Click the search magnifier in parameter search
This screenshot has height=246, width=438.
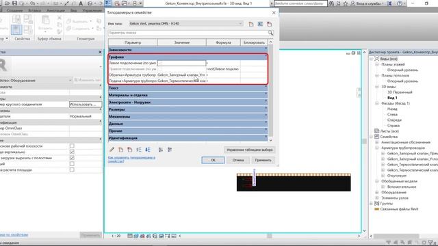pos(270,33)
